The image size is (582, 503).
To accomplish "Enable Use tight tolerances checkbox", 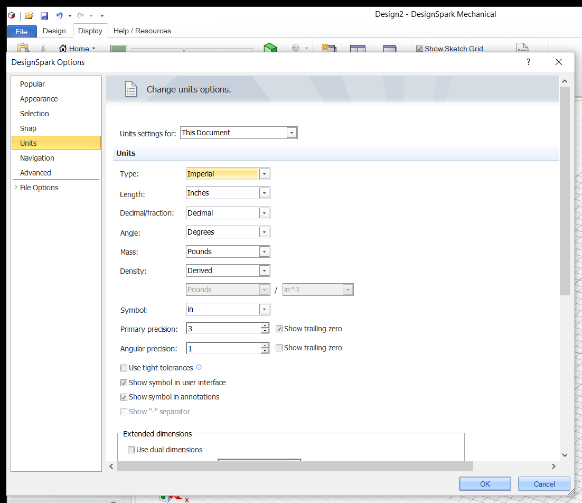I will point(124,368).
